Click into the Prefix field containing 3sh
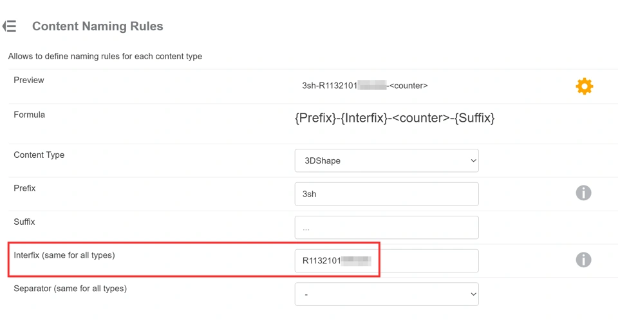 386,194
